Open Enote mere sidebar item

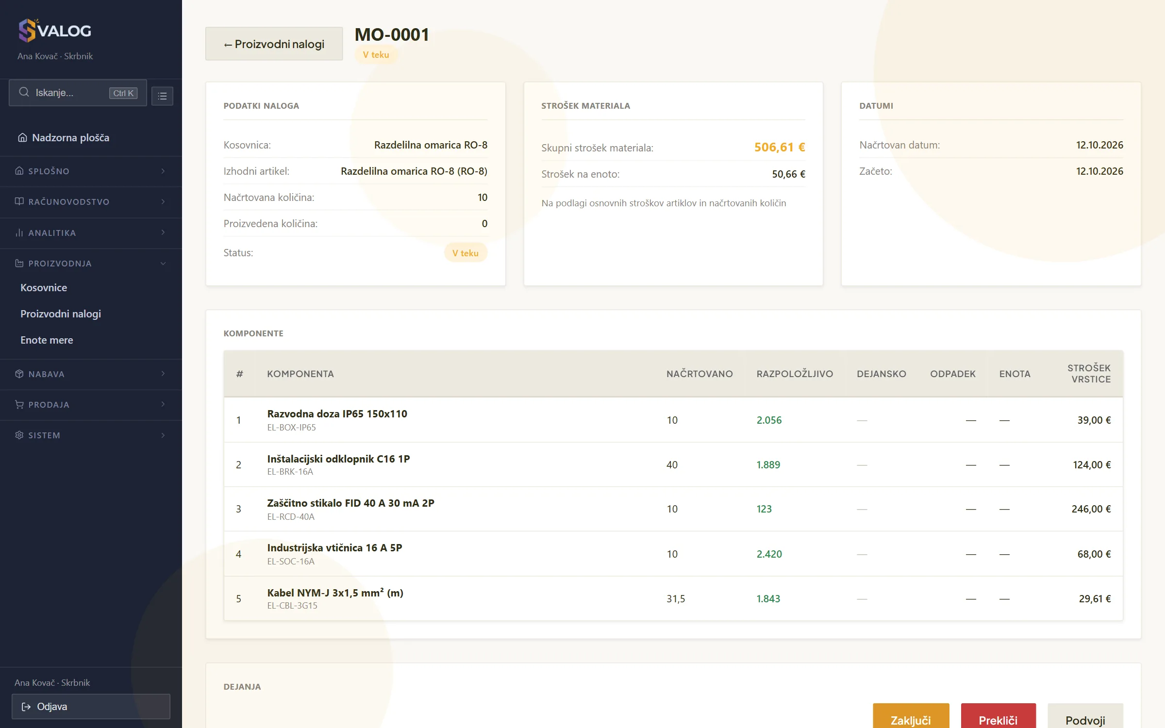tap(47, 340)
